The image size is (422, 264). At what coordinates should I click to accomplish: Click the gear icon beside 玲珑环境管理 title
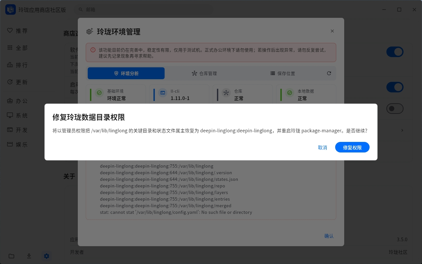(x=90, y=32)
